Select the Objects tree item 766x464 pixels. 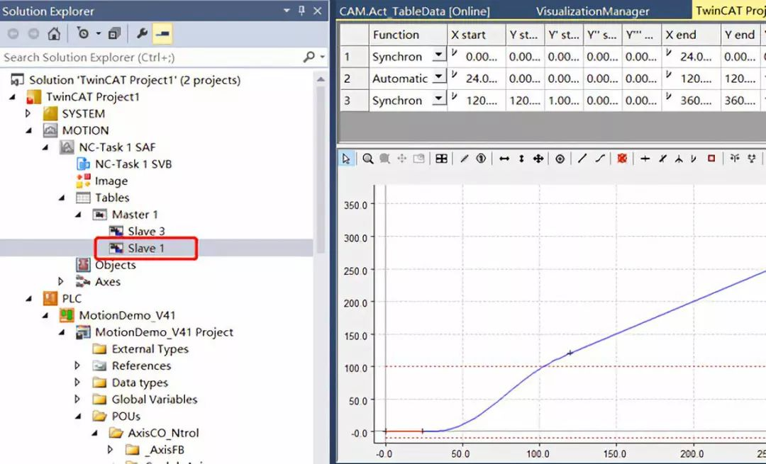(x=116, y=265)
